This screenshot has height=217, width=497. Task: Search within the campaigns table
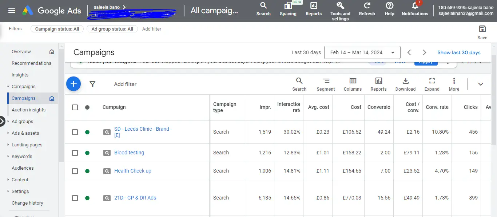click(x=299, y=84)
